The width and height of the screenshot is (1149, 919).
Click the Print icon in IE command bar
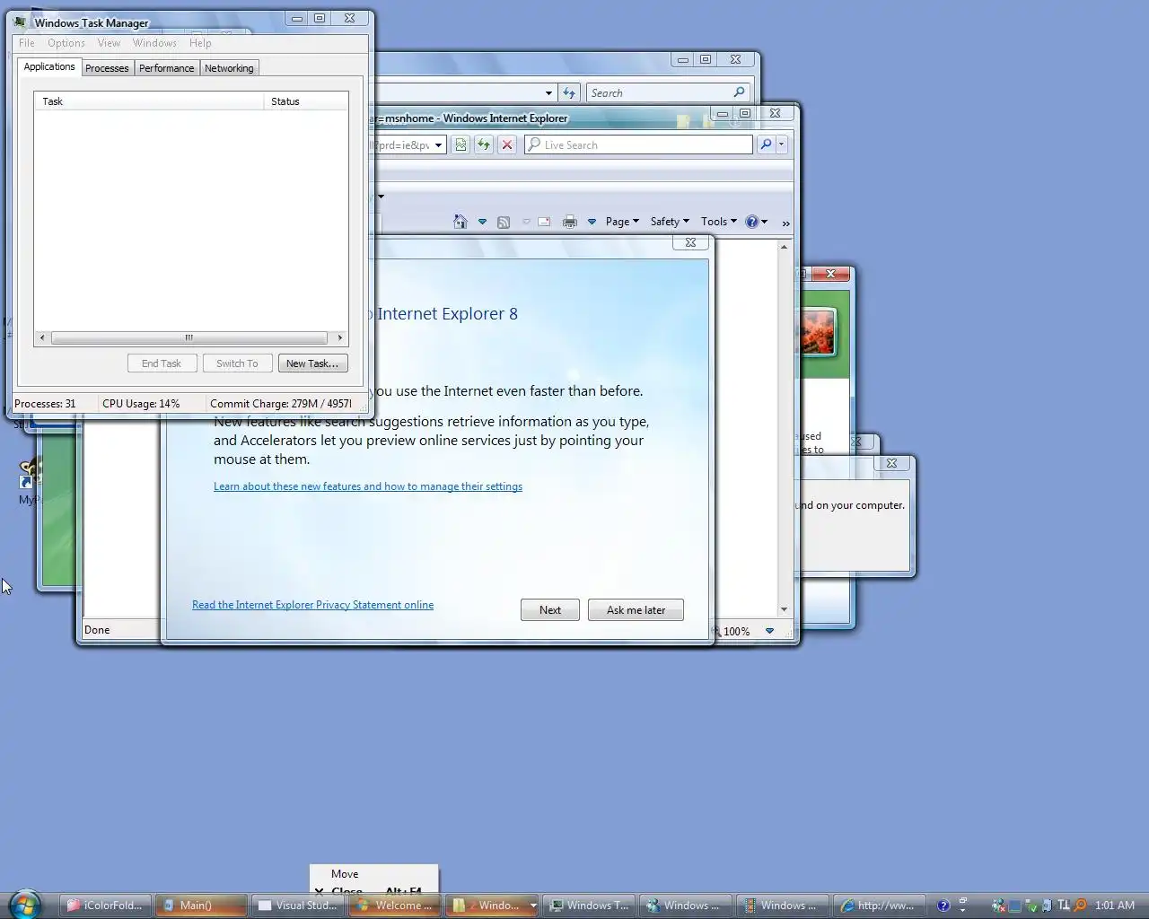coord(569,222)
